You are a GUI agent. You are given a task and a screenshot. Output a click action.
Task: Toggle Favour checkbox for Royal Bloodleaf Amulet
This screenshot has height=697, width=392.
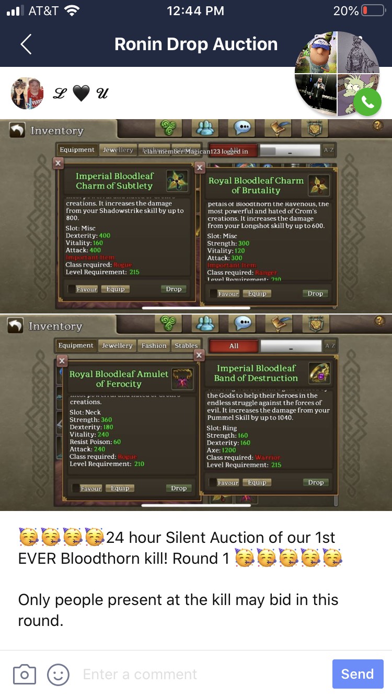(x=76, y=488)
